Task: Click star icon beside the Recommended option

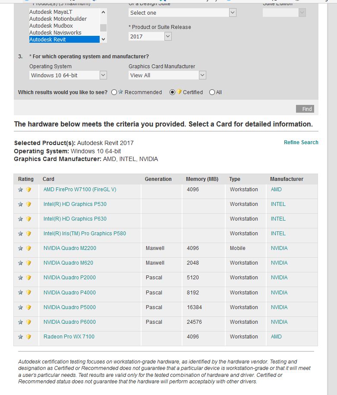Action: click(121, 92)
